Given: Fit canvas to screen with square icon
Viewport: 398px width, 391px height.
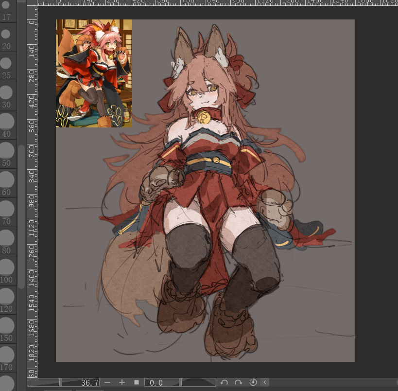Looking at the screenshot, I should pyautogui.click(x=137, y=382).
